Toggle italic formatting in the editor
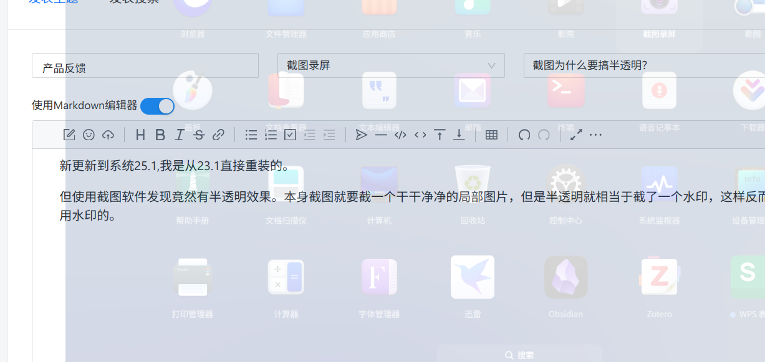 click(180, 135)
